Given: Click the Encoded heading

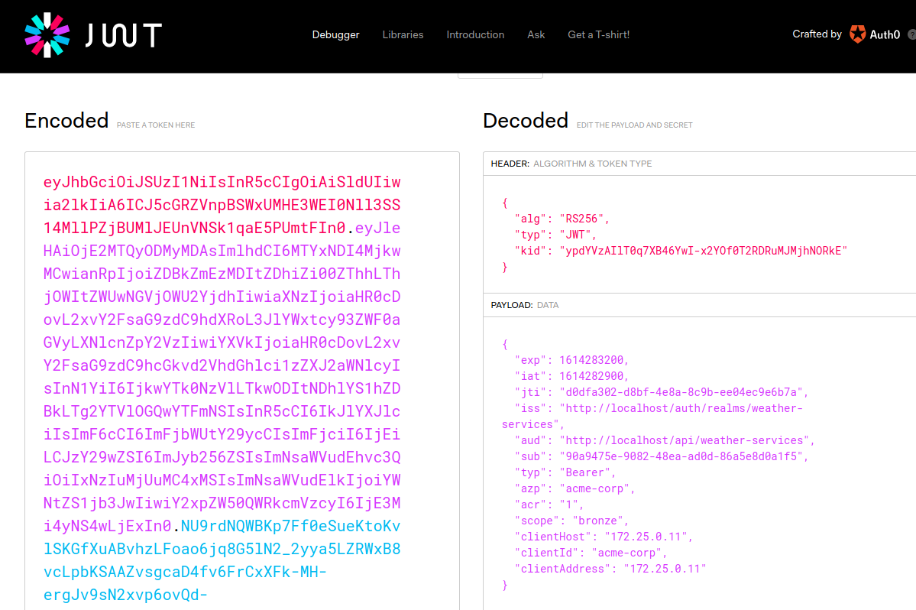Looking at the screenshot, I should [66, 120].
